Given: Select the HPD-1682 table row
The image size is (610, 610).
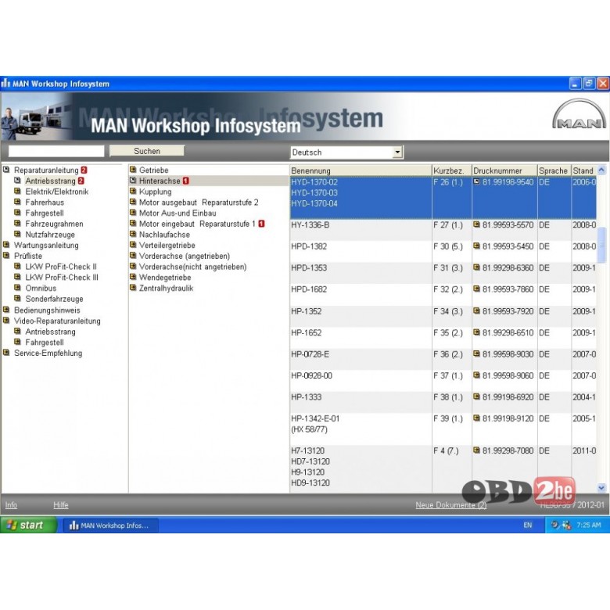Looking at the screenshot, I should (443, 295).
